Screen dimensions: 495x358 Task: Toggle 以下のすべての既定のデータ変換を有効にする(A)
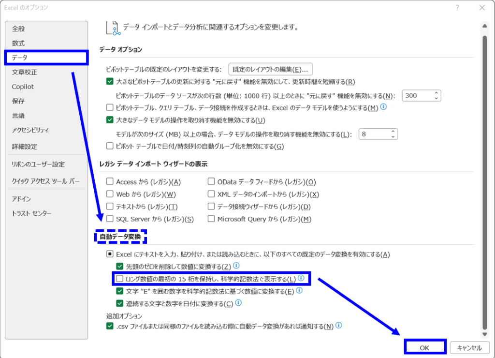coord(110,254)
